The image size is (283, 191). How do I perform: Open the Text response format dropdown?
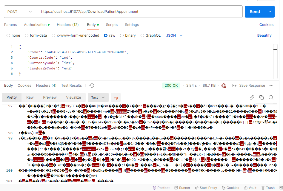(x=98, y=97)
